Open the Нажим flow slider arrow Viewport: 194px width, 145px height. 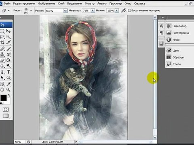(x=117, y=10)
